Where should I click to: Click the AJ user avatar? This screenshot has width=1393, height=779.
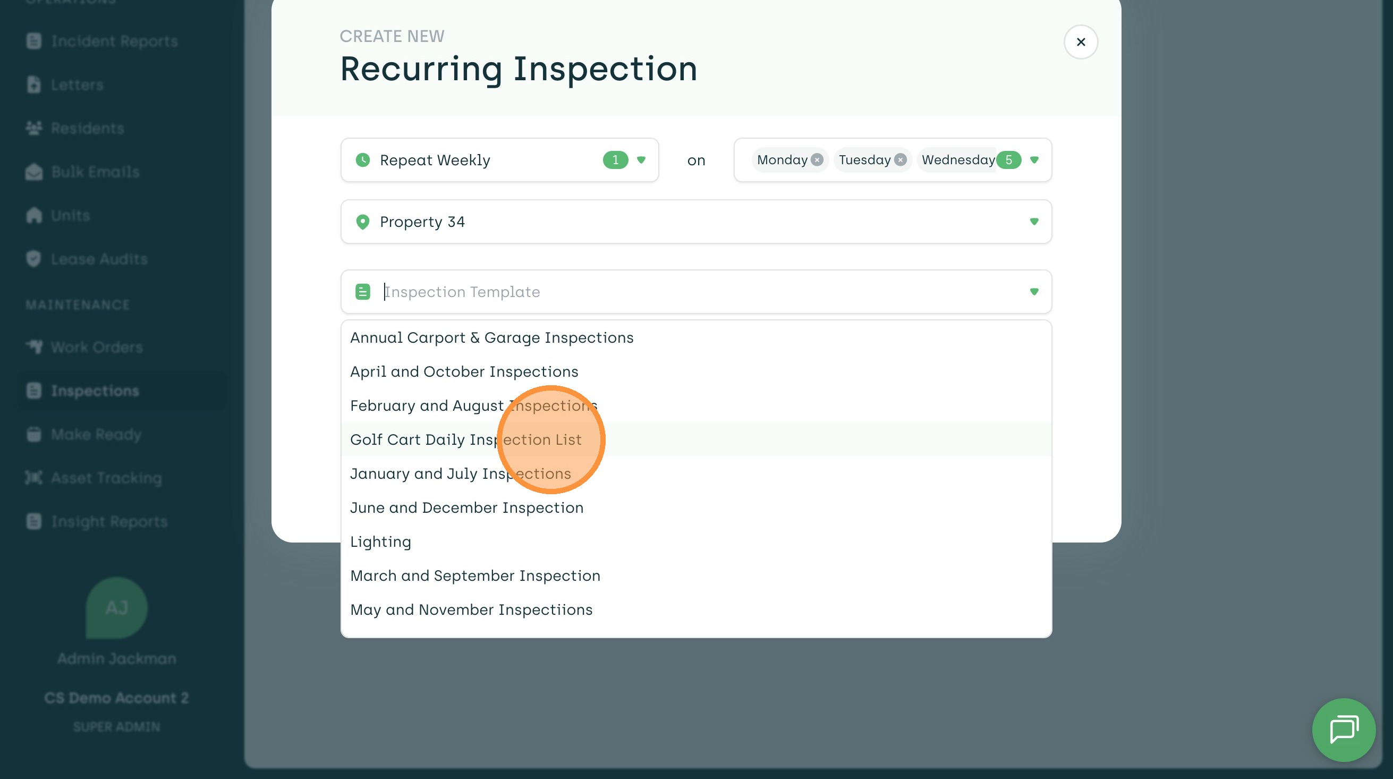tap(116, 607)
